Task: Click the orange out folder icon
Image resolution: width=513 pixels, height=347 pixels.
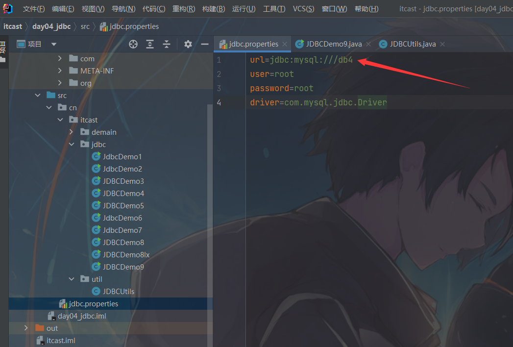Action: [x=40, y=328]
